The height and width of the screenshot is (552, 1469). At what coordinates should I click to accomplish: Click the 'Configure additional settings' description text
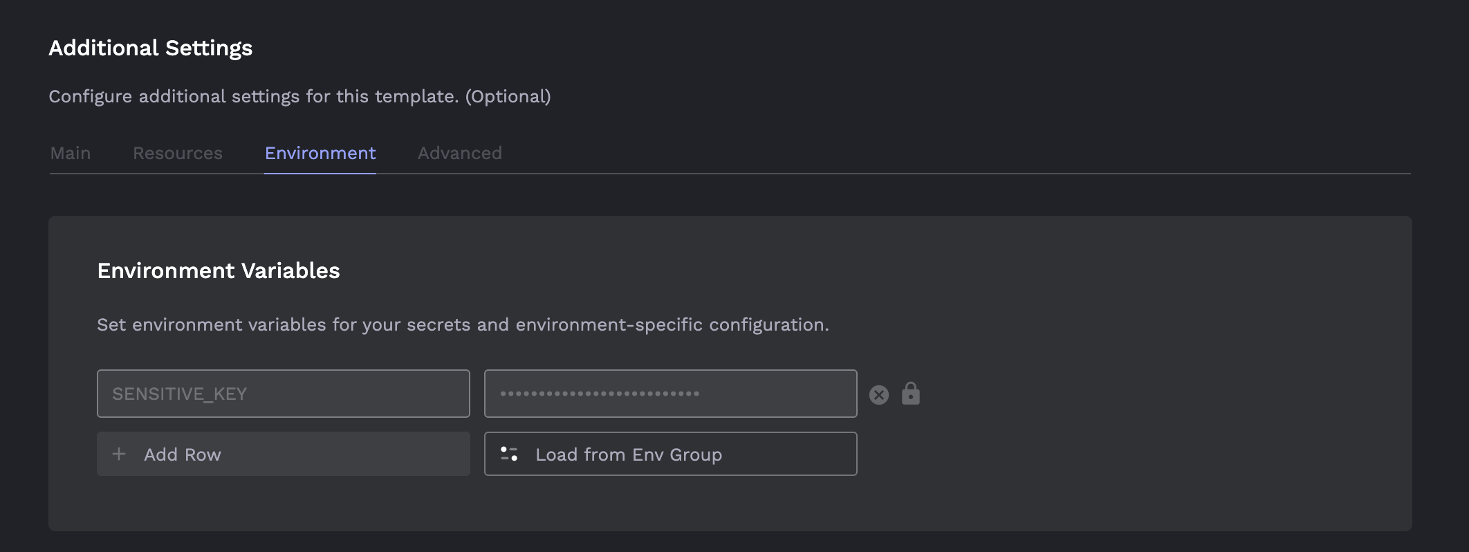[x=300, y=96]
